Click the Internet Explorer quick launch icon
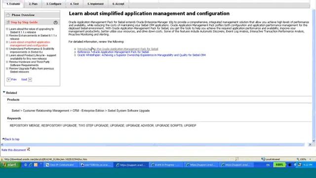The width and height of the screenshot is (316, 178). click(31, 165)
